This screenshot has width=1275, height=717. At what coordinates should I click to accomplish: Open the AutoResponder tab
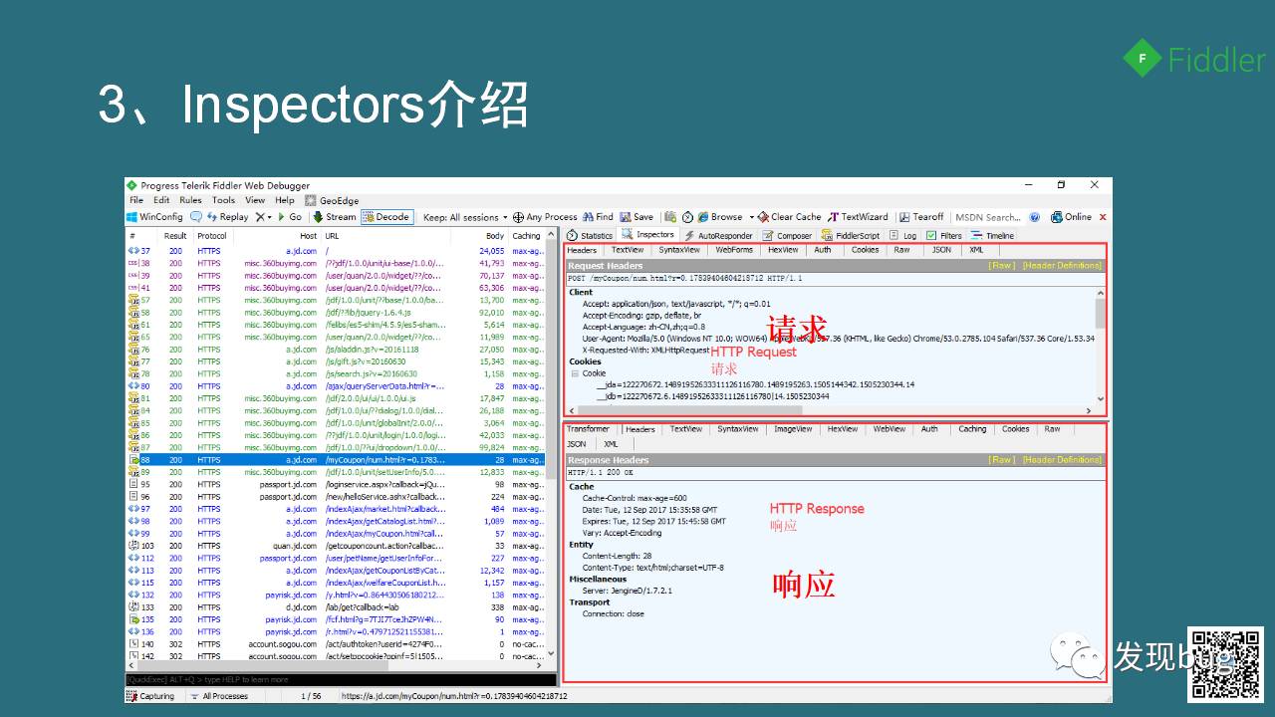pos(718,236)
